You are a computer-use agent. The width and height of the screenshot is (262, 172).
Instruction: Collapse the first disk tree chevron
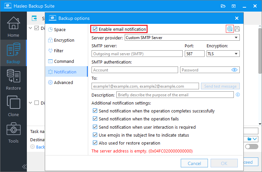coord(30,28)
